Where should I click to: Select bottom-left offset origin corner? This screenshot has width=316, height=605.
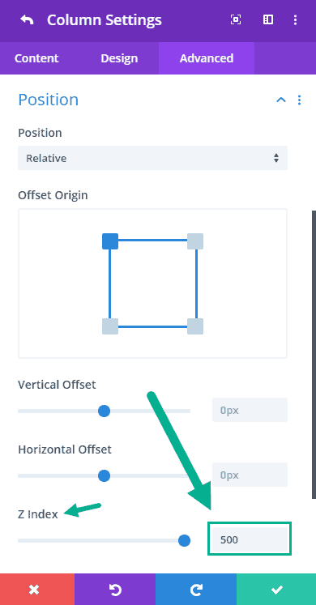(110, 326)
